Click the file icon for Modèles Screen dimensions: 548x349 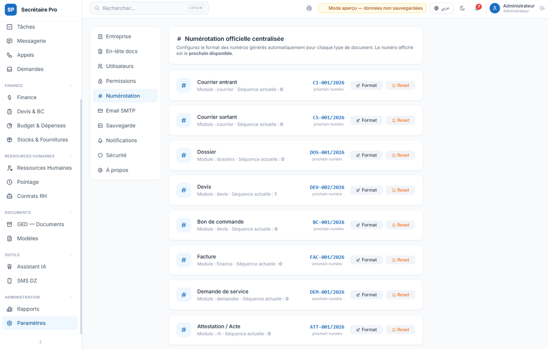(9, 238)
